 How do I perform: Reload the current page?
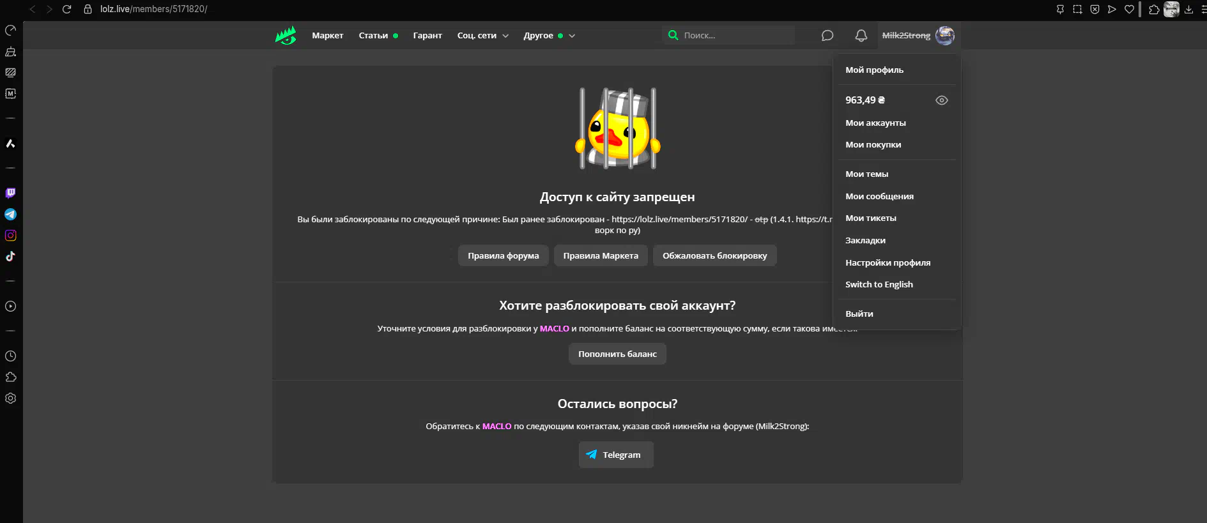coord(66,10)
